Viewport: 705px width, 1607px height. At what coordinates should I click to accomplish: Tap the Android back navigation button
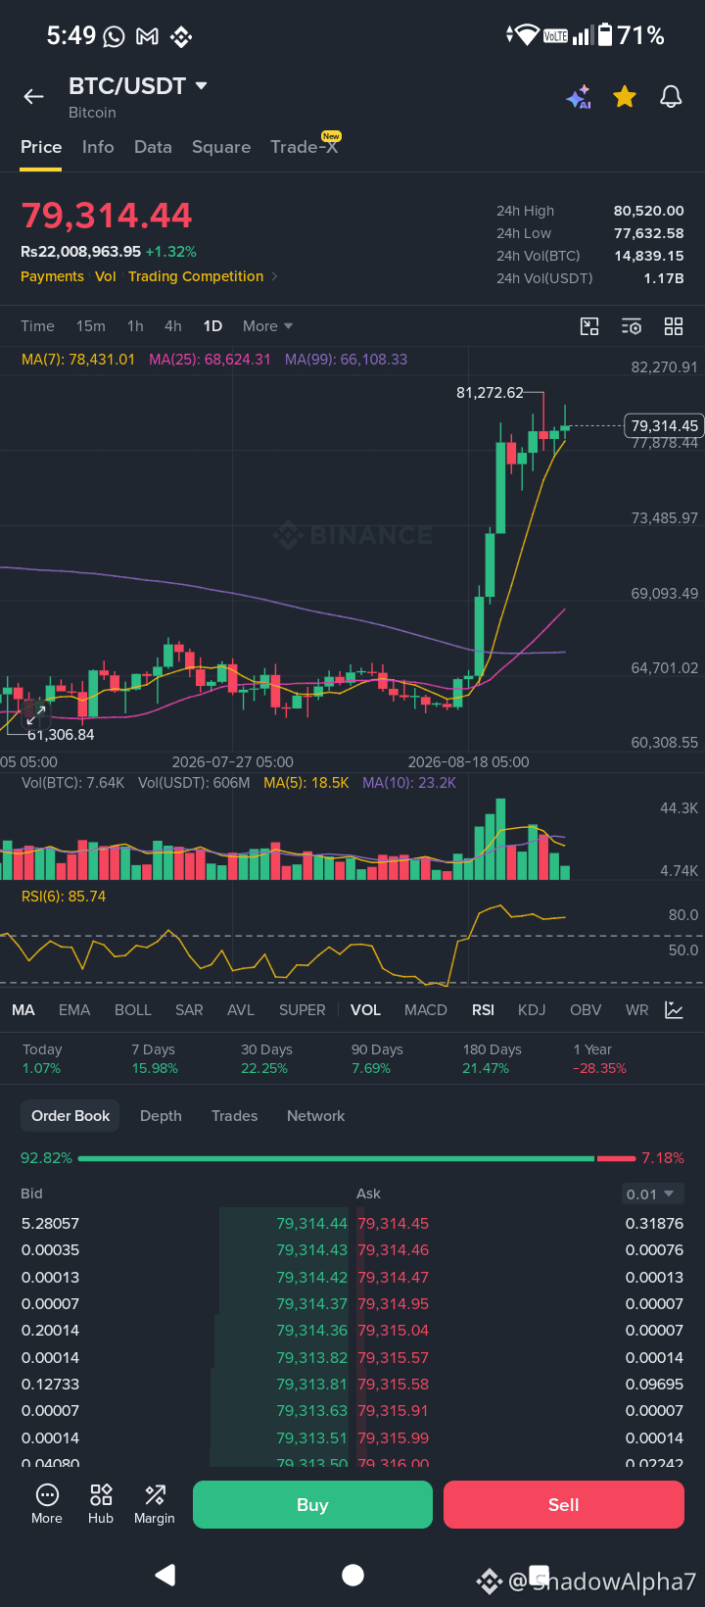pos(165,1575)
